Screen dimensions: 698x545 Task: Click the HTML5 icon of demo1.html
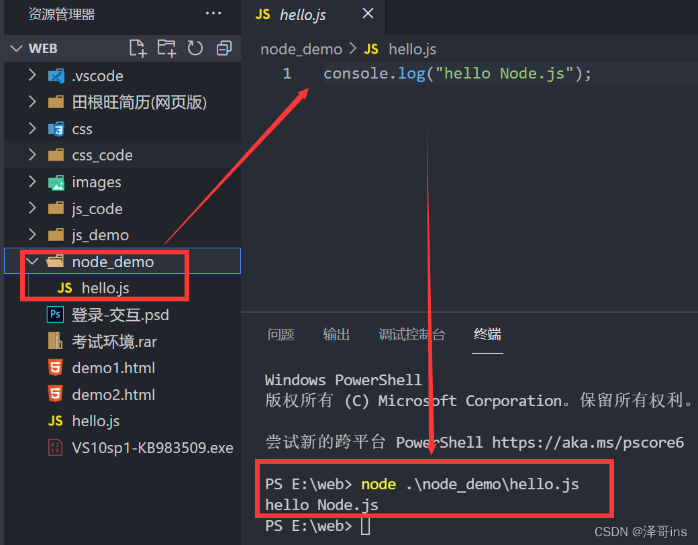click(55, 368)
